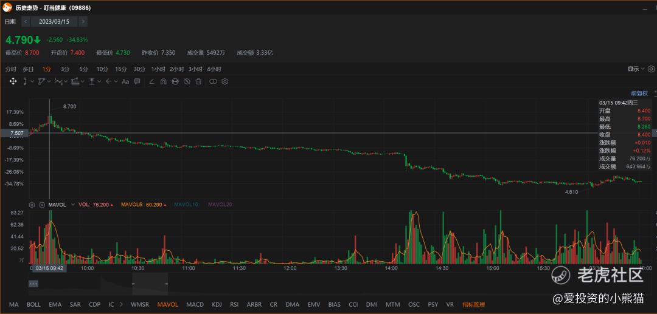The width and height of the screenshot is (657, 314).
Task: Select the WMSR indicator
Action: tap(140, 304)
